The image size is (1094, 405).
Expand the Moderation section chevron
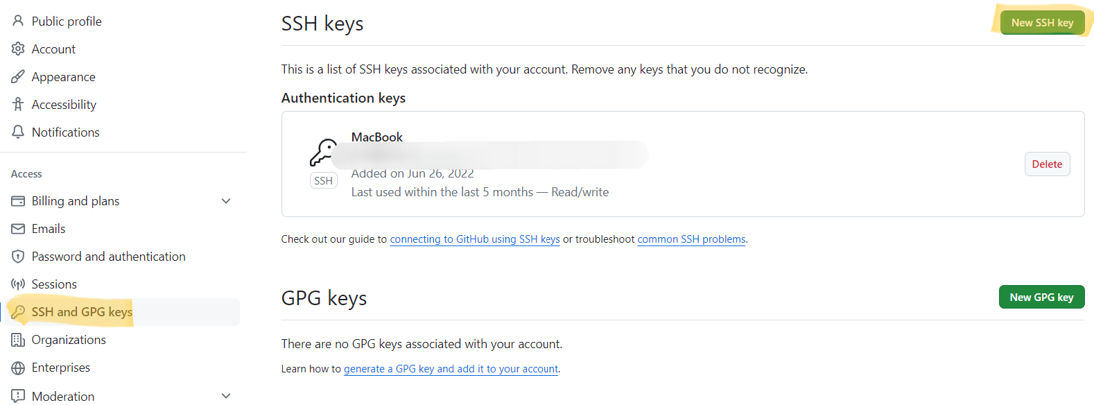226,395
